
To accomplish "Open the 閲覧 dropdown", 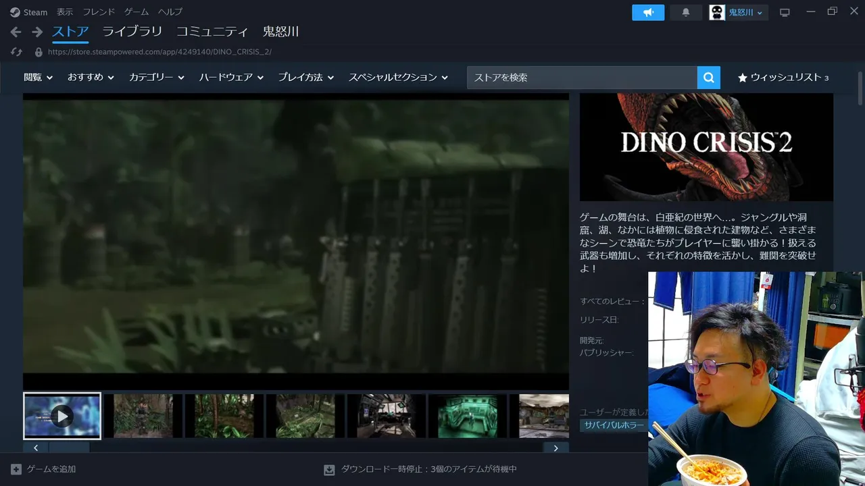I will 39,78.
